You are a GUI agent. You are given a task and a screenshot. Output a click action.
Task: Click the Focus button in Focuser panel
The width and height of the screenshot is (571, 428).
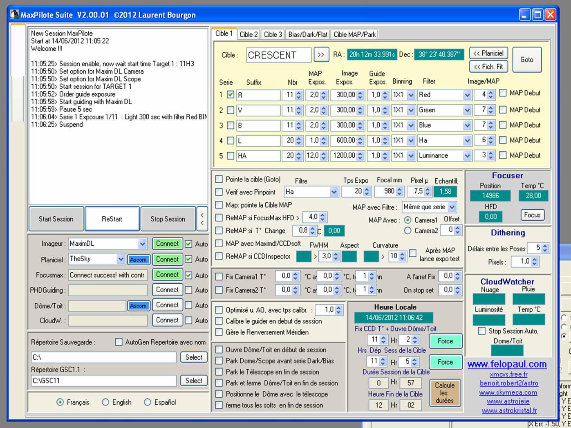tap(532, 215)
